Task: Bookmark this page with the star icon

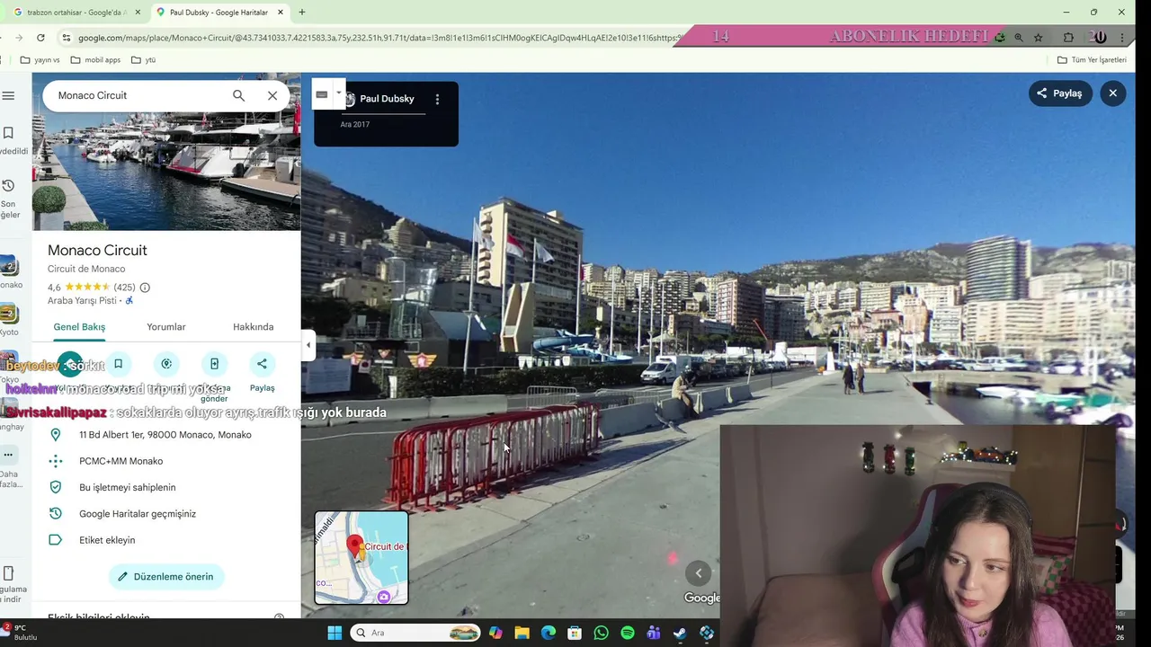Action: pyautogui.click(x=1039, y=38)
